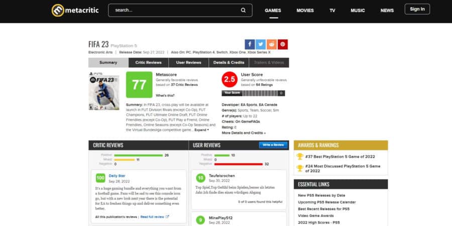The height and width of the screenshot is (226, 452).
Task: Click the red Negative user reviews bar
Action: coord(239,164)
